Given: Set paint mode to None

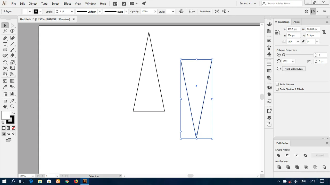Looking at the screenshot, I should 13,128.
